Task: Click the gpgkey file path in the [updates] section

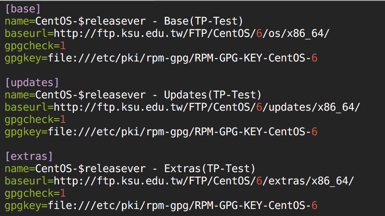Action: tap(182, 132)
